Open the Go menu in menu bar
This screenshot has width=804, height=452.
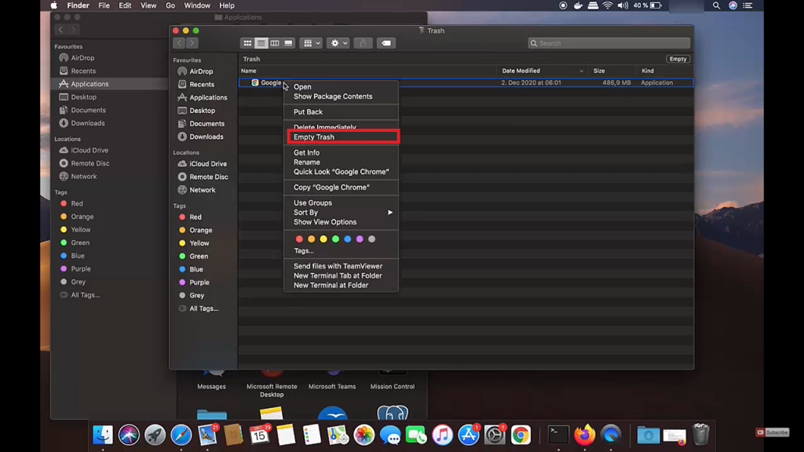pos(170,5)
